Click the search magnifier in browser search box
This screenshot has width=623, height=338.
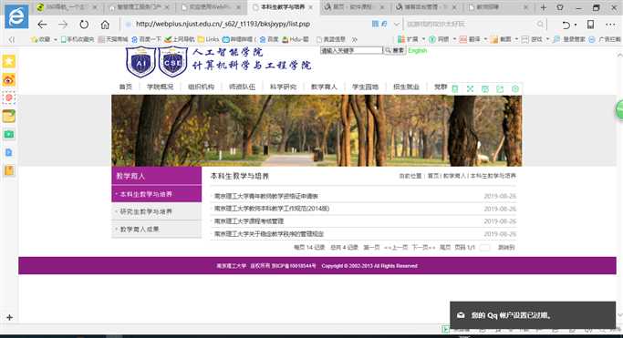(x=540, y=25)
